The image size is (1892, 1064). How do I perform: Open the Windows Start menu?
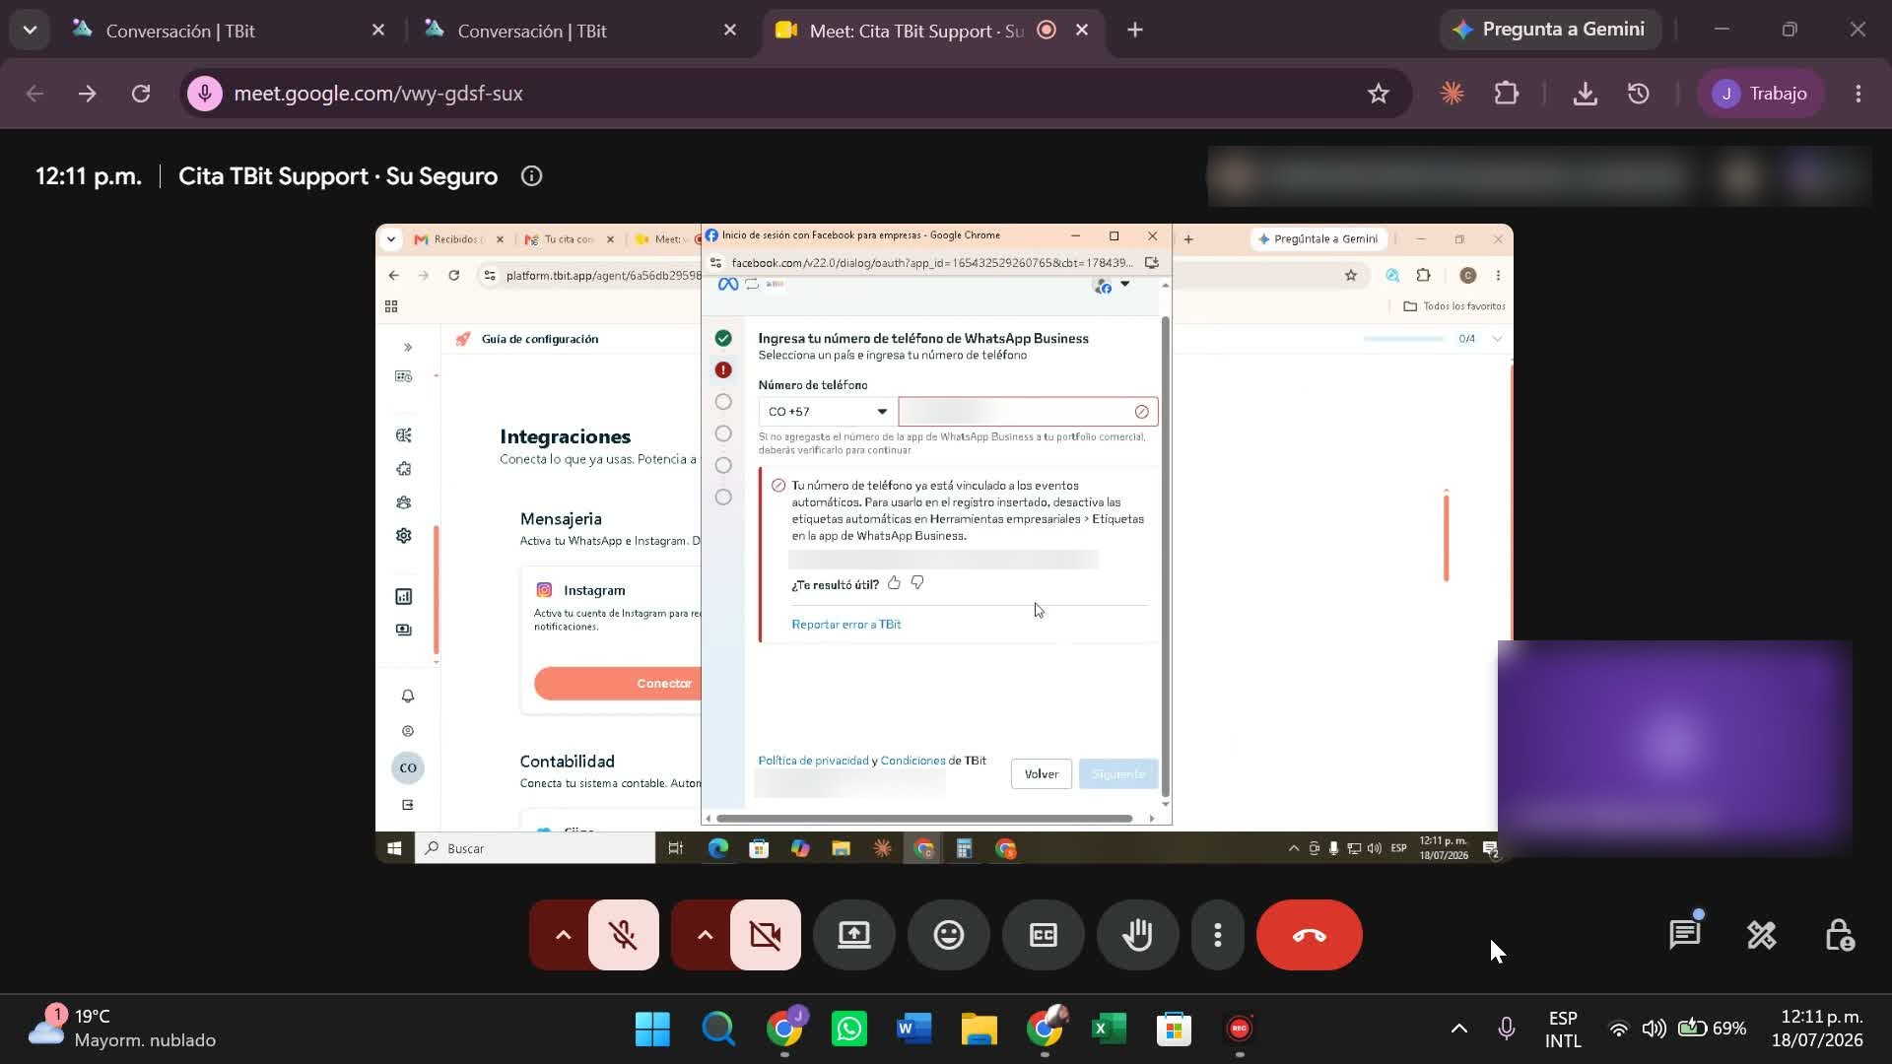click(652, 1029)
